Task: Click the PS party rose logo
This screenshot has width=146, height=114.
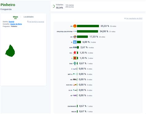Action: pyautogui.click(x=75, y=26)
